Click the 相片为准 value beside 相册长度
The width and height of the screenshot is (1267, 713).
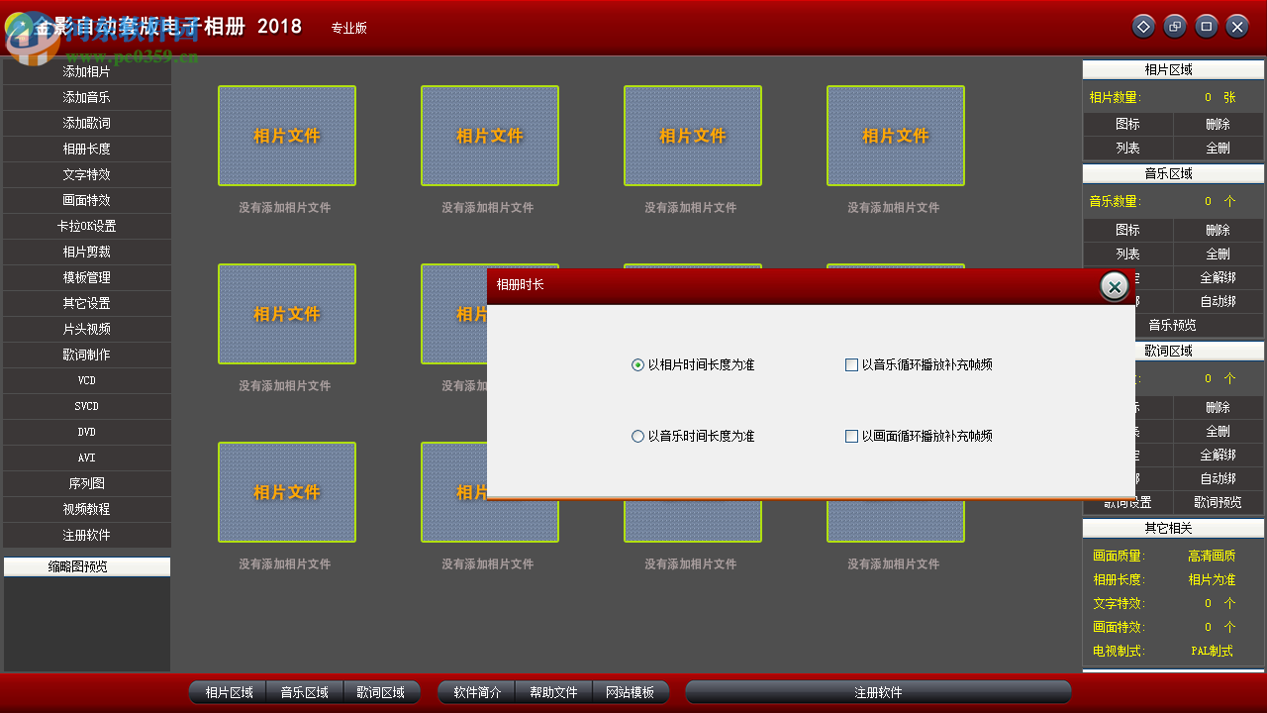point(1212,579)
